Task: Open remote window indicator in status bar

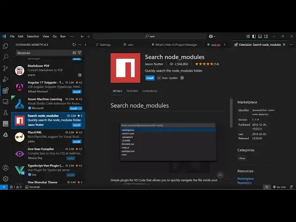Action: coord(4,187)
